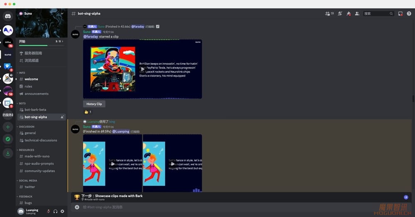Open user settings gear icon

click(x=63, y=211)
